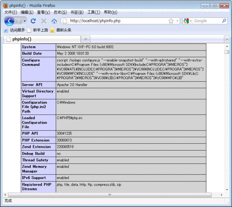Click the 'C:¥PHP5¥php.ini' value
The image size is (232, 207).
[69, 118]
